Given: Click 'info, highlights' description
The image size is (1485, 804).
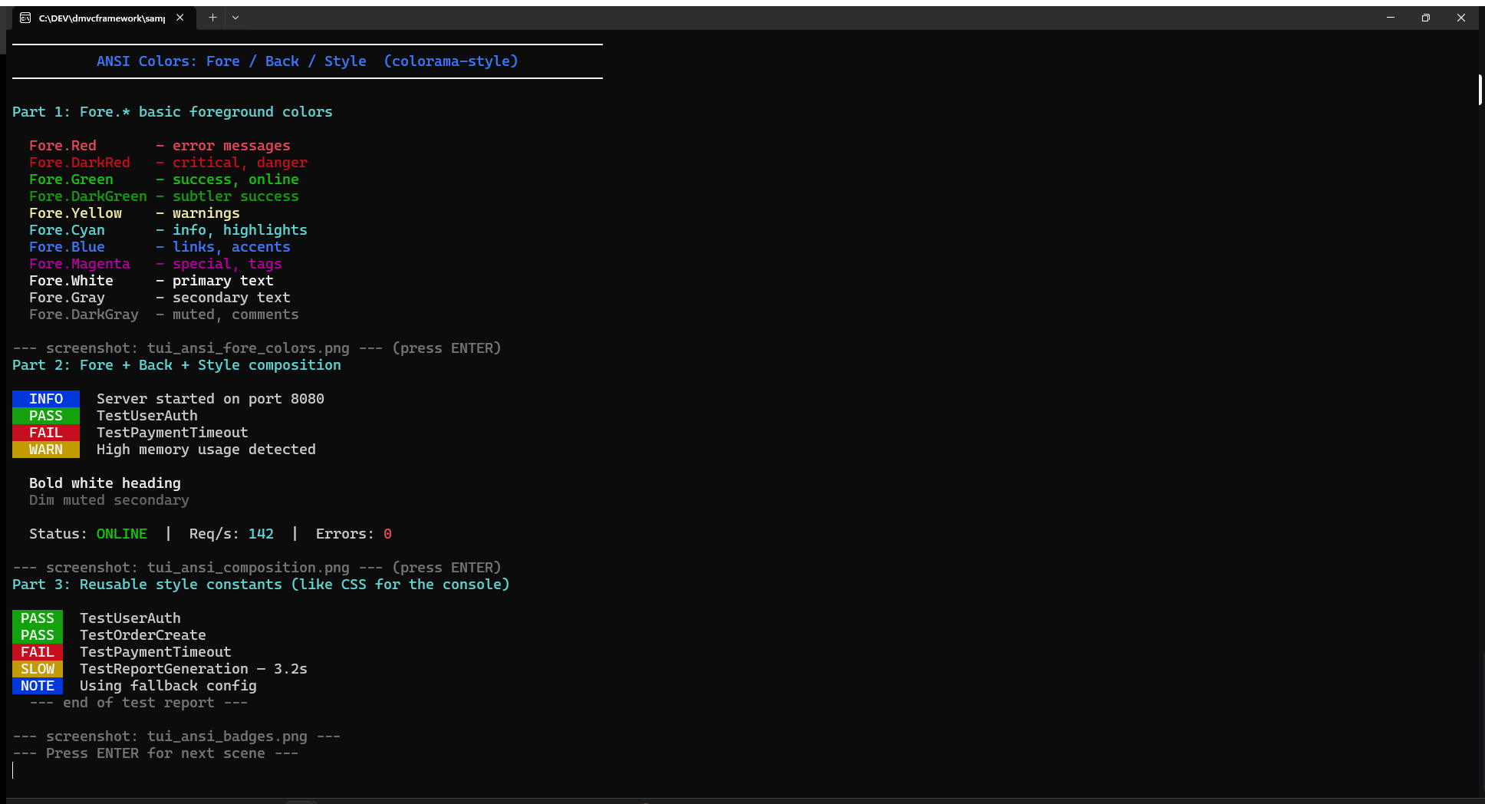Looking at the screenshot, I should [x=240, y=230].
